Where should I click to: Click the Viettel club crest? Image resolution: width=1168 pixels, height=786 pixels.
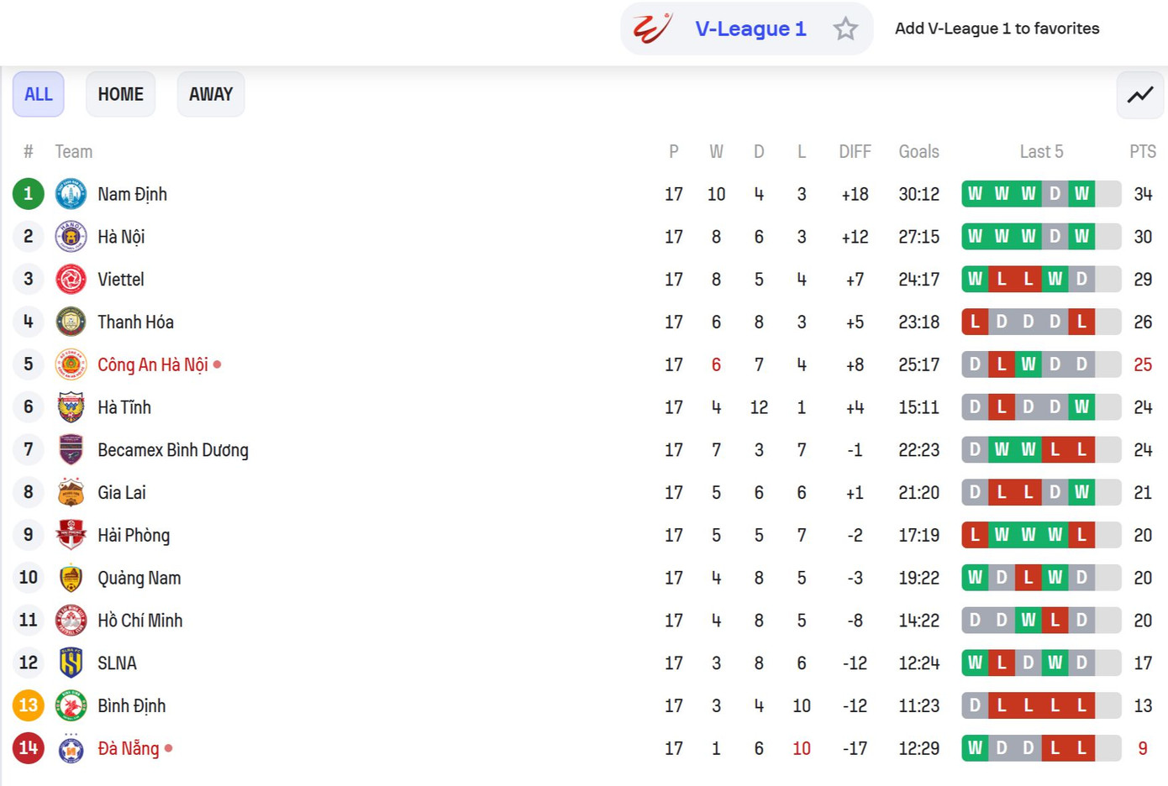[71, 280]
